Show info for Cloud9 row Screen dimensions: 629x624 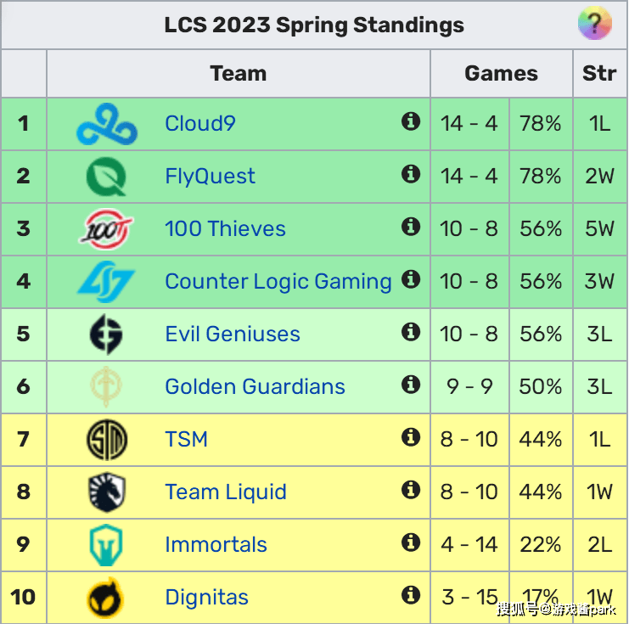pyautogui.click(x=411, y=122)
